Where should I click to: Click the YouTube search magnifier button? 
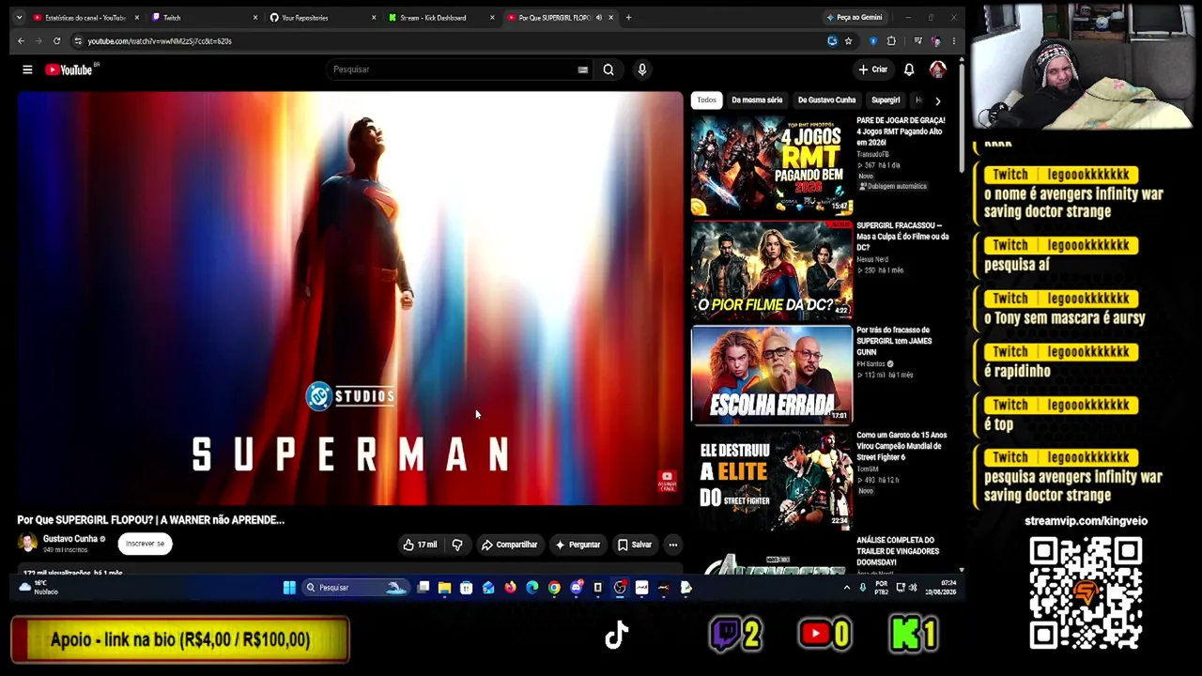(x=609, y=69)
